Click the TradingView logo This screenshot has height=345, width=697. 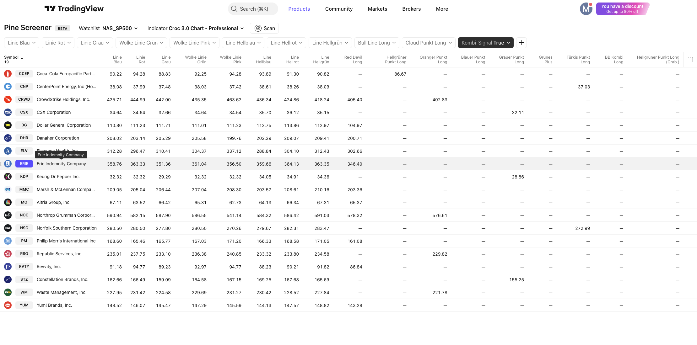click(74, 9)
